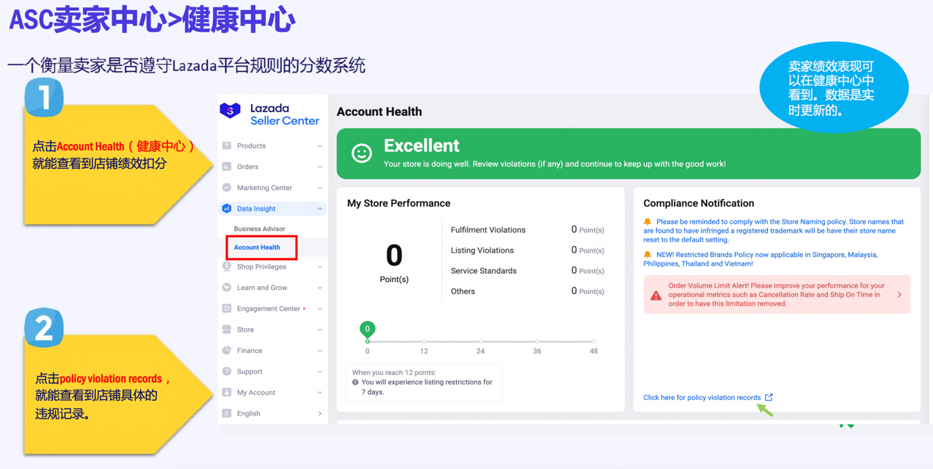This screenshot has height=469, width=933.
Task: Click the Shop Privileges sidebar icon
Action: coord(227,266)
